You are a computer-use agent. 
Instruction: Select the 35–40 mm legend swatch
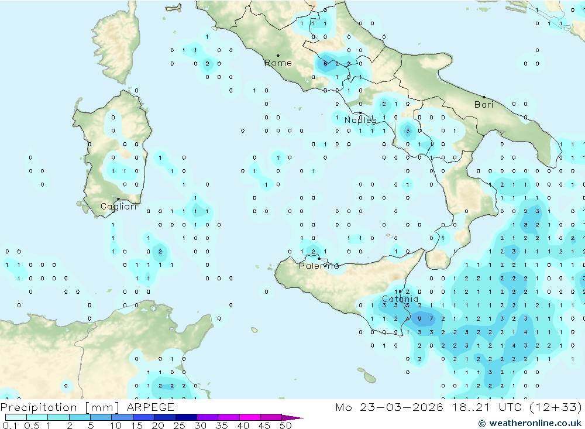click(x=229, y=417)
